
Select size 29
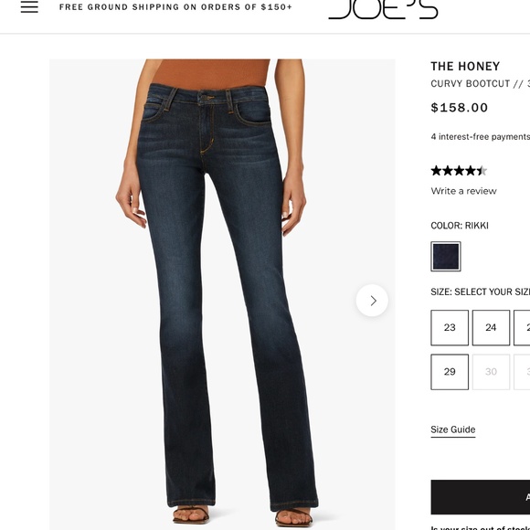450,372
